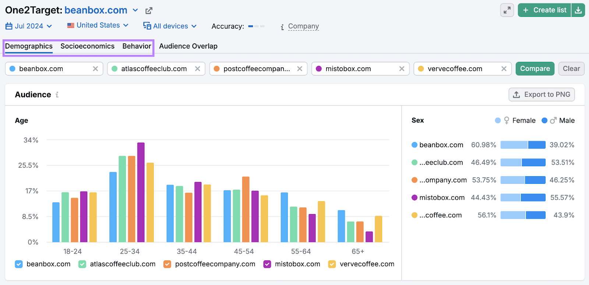Click the green atlascoffeeclub bar for 18-24
Viewport: 589px width, 285px height.
[65, 217]
